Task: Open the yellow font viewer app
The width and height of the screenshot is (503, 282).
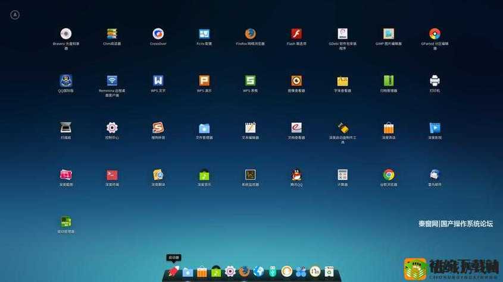Action: point(343,81)
